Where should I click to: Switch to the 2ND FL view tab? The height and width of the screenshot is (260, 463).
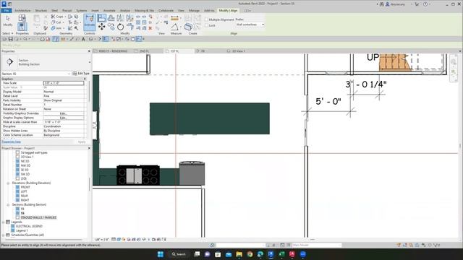pos(145,51)
